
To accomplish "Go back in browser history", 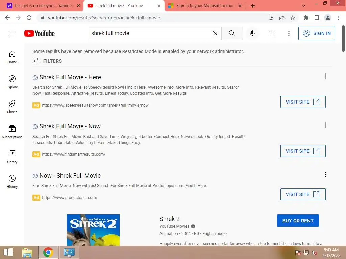I will point(7,18).
